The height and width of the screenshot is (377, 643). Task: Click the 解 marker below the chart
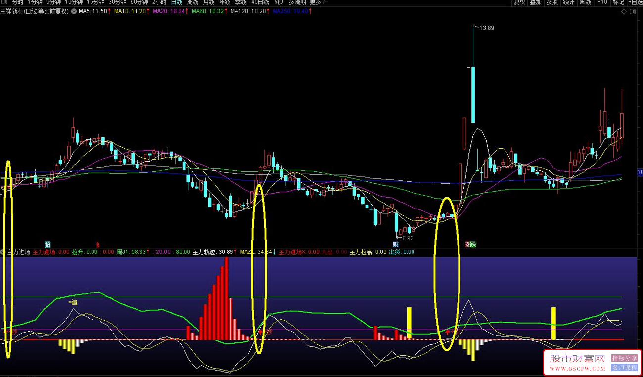(x=48, y=244)
